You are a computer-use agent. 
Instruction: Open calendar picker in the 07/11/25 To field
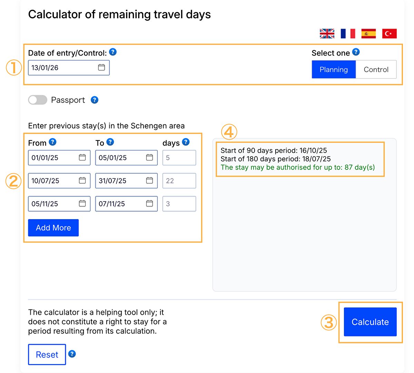coord(149,204)
